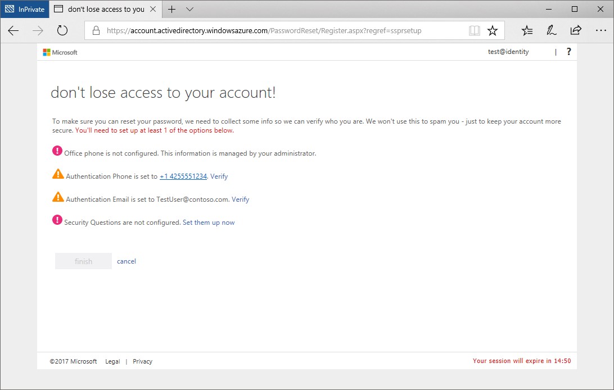Image resolution: width=614 pixels, height=390 pixels.
Task: Go back to previous page
Action: coord(13,30)
